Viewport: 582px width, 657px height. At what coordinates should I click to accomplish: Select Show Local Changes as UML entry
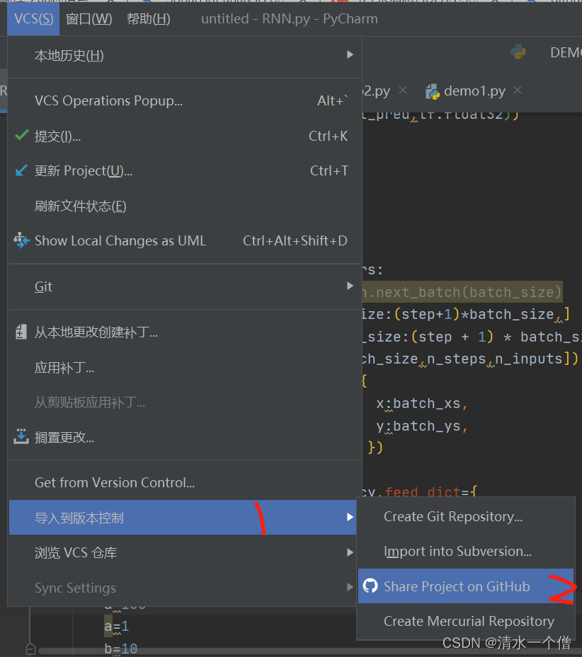point(185,241)
